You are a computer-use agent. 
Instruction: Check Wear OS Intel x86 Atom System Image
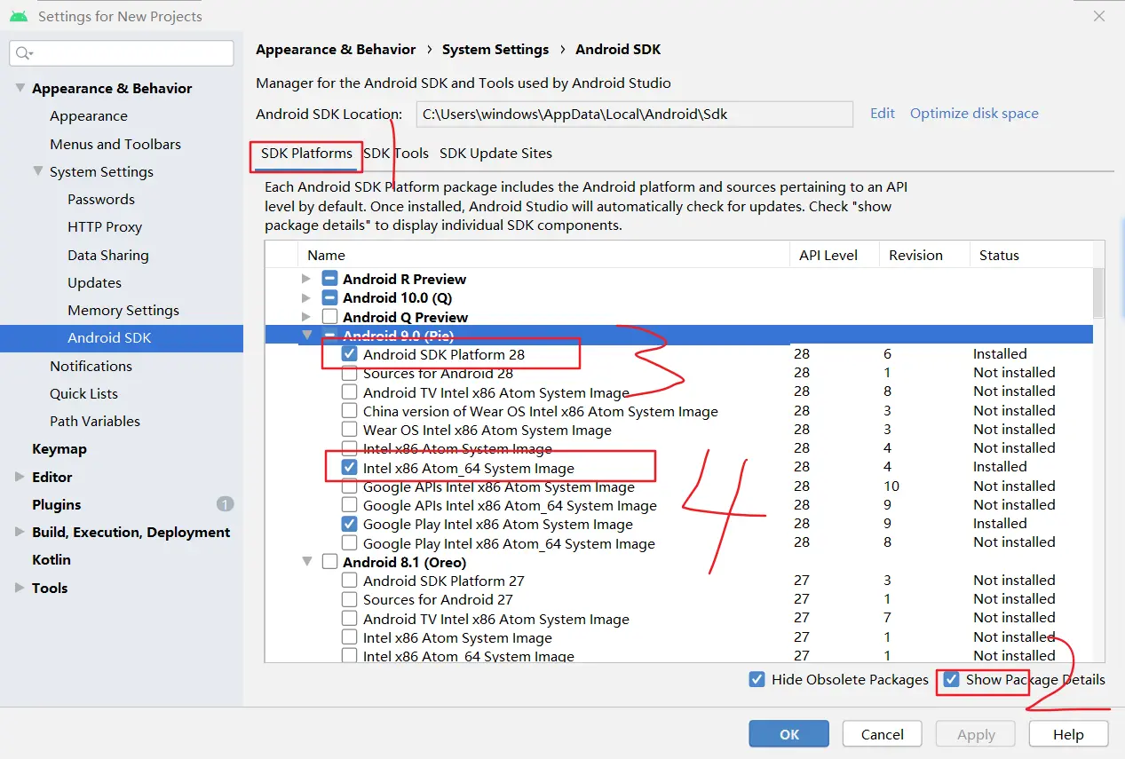(x=349, y=430)
